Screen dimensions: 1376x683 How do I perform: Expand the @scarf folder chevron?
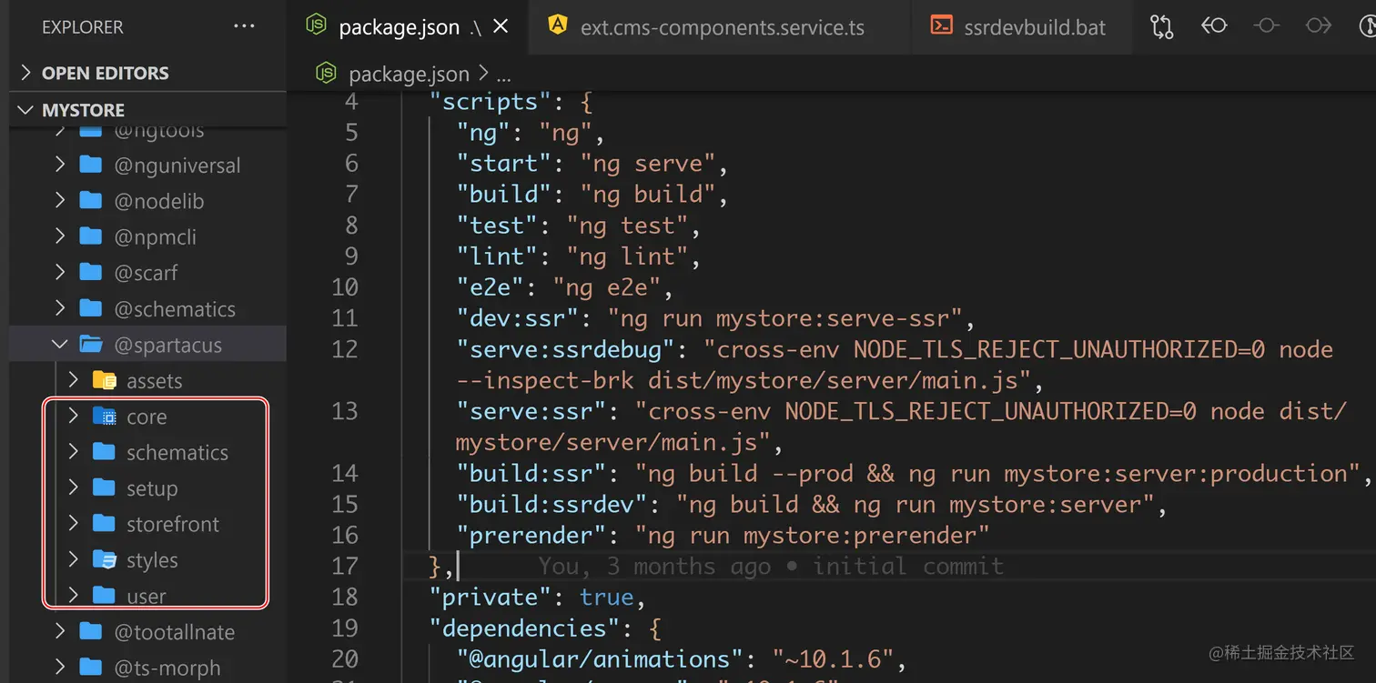[x=60, y=272]
